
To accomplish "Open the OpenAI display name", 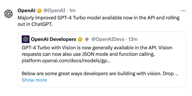I will pyautogui.click(x=26, y=11).
